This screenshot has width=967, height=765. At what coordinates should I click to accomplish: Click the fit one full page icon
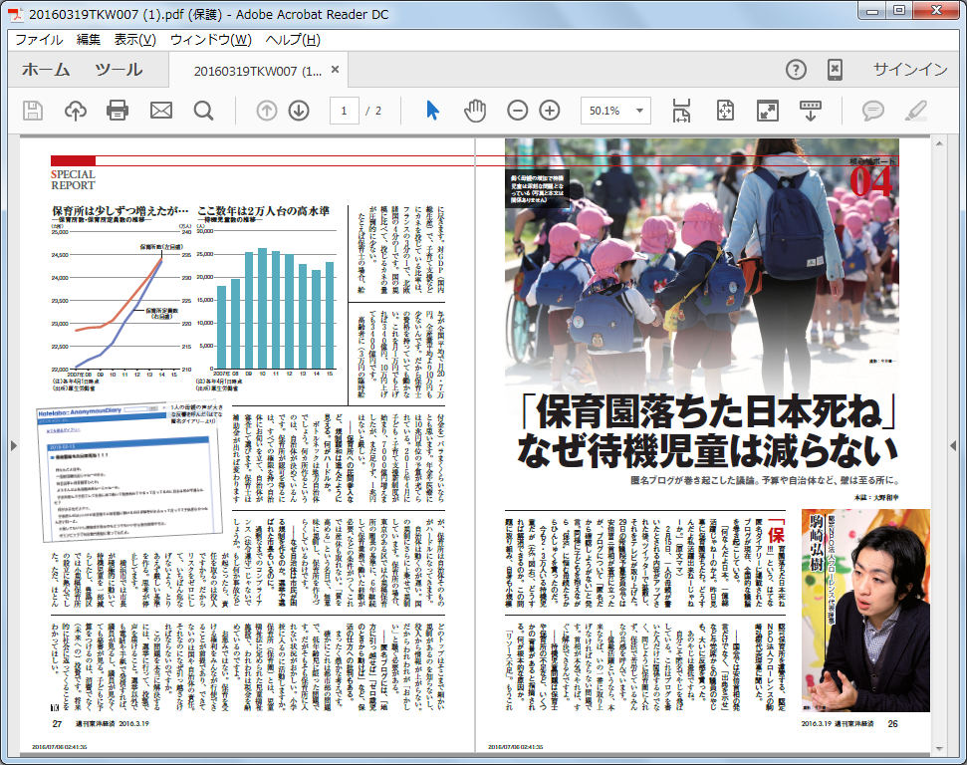click(x=725, y=111)
